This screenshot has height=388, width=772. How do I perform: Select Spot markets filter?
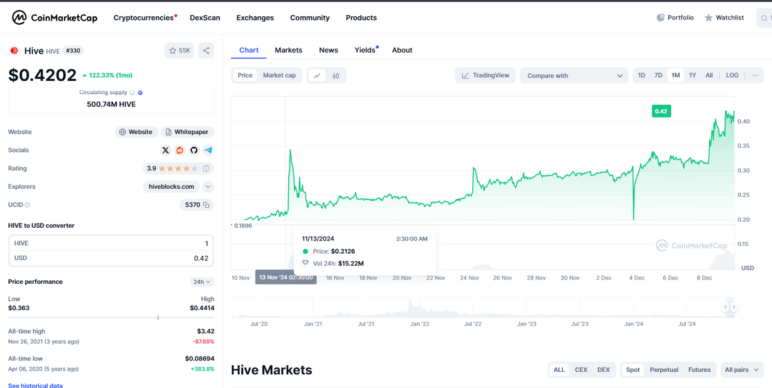[633, 370]
